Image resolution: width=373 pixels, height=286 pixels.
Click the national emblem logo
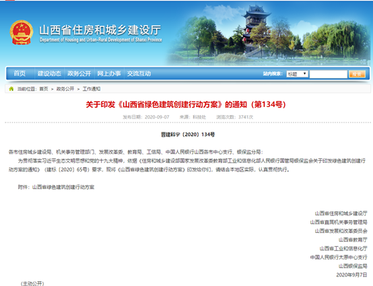tap(22, 32)
